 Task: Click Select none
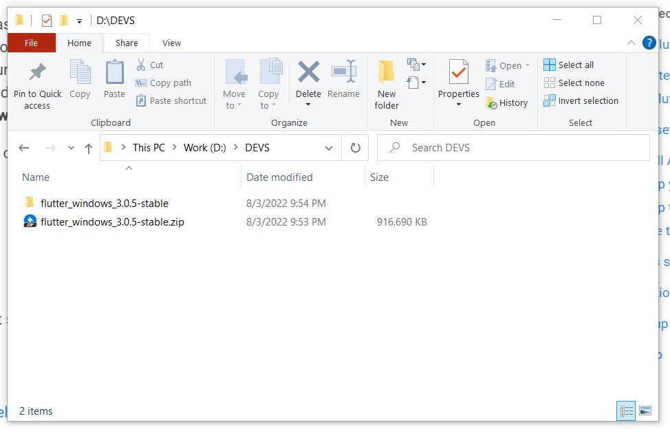pos(574,83)
